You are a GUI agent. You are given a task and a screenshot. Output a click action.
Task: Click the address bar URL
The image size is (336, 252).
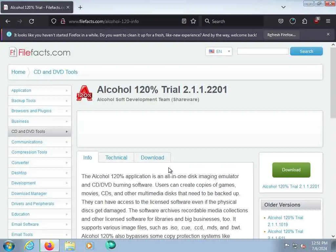(x=104, y=21)
